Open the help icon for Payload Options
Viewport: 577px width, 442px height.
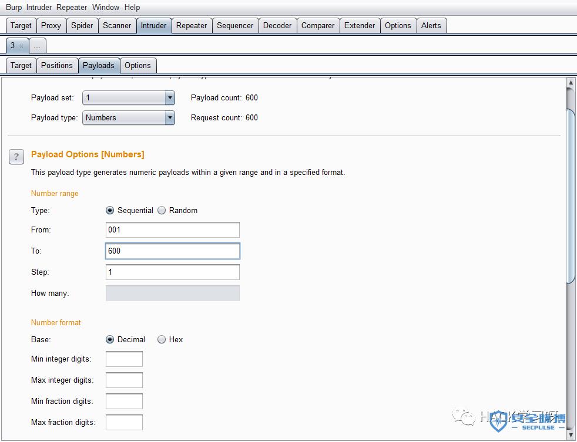(16, 157)
